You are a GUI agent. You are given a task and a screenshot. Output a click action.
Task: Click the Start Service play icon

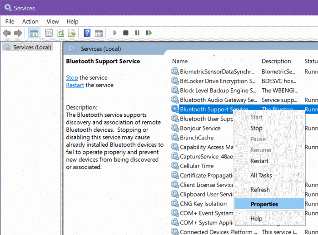(x=114, y=33)
